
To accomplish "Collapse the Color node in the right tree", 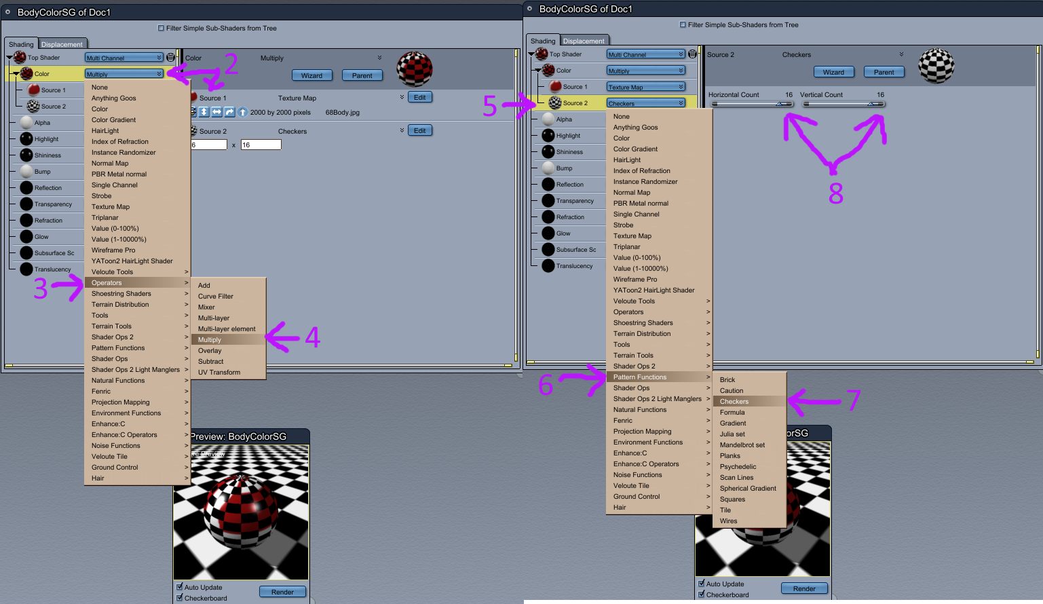I will [x=537, y=71].
